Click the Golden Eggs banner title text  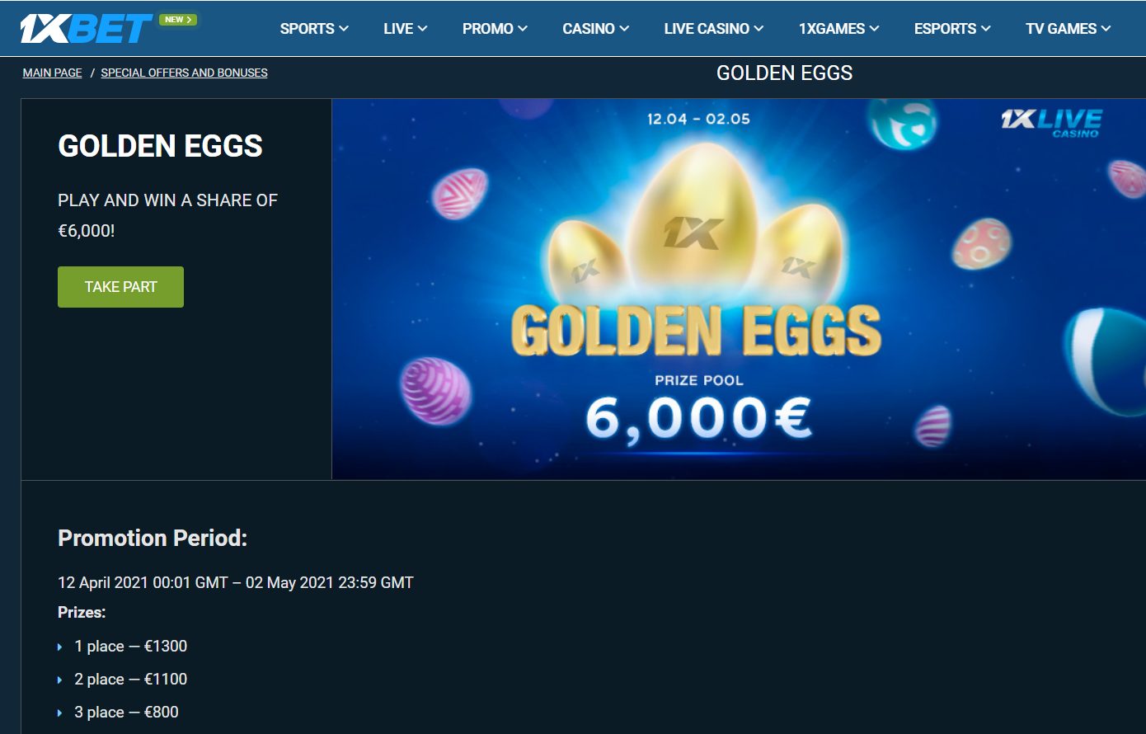coord(696,330)
